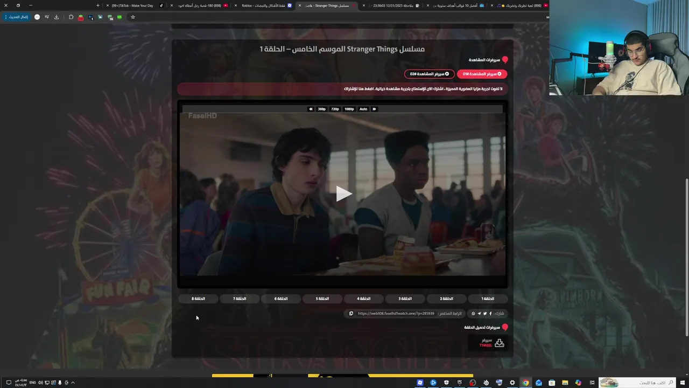The image size is (689, 388).
Task: Click the red extension icon in toolbar
Action: [x=81, y=17]
